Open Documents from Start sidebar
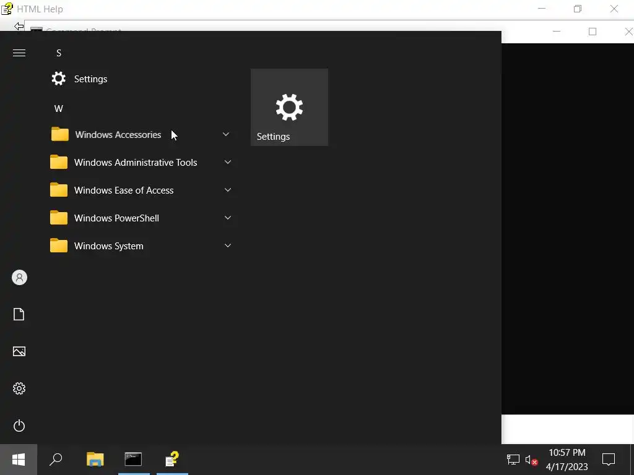Screen dimensions: 634x475 [19, 314]
